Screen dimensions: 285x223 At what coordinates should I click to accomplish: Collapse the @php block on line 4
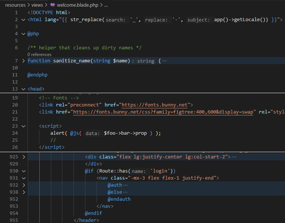pyautogui.click(x=23, y=34)
